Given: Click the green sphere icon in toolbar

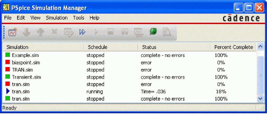Looking at the screenshot, I should coord(153,32).
